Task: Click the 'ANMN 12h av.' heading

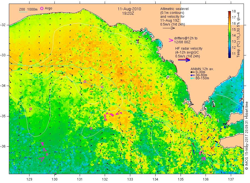Action: (x=202, y=69)
